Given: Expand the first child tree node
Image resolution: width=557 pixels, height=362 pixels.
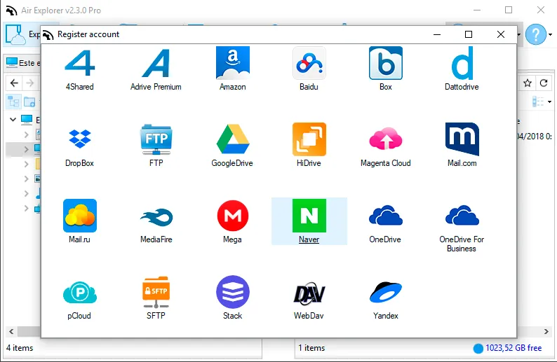Looking at the screenshot, I should 26,134.
